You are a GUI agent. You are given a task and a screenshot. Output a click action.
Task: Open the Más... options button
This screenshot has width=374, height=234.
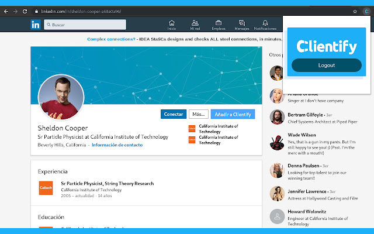pos(199,114)
